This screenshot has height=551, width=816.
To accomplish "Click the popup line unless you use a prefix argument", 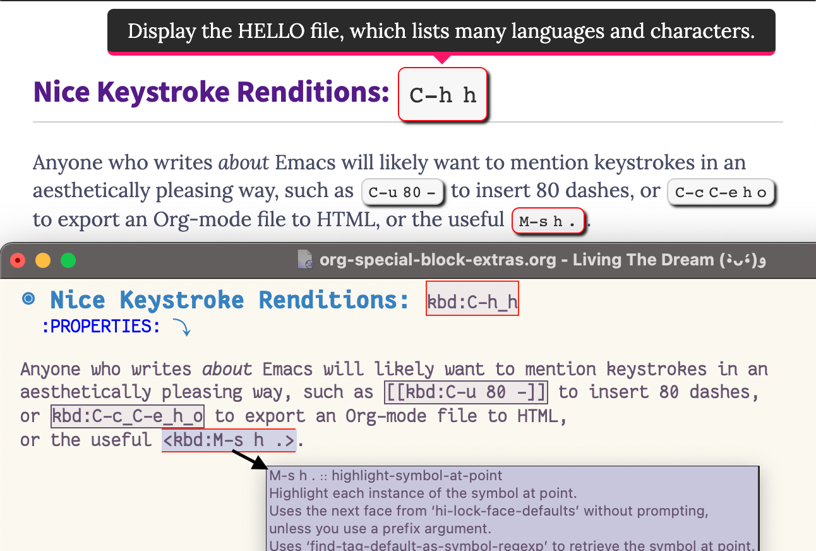I will (x=380, y=528).
